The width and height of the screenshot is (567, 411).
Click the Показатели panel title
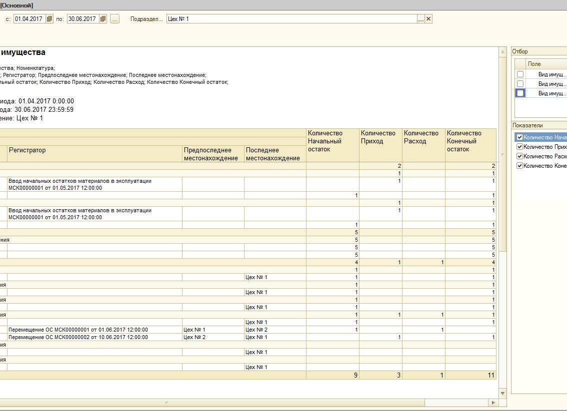pos(527,125)
